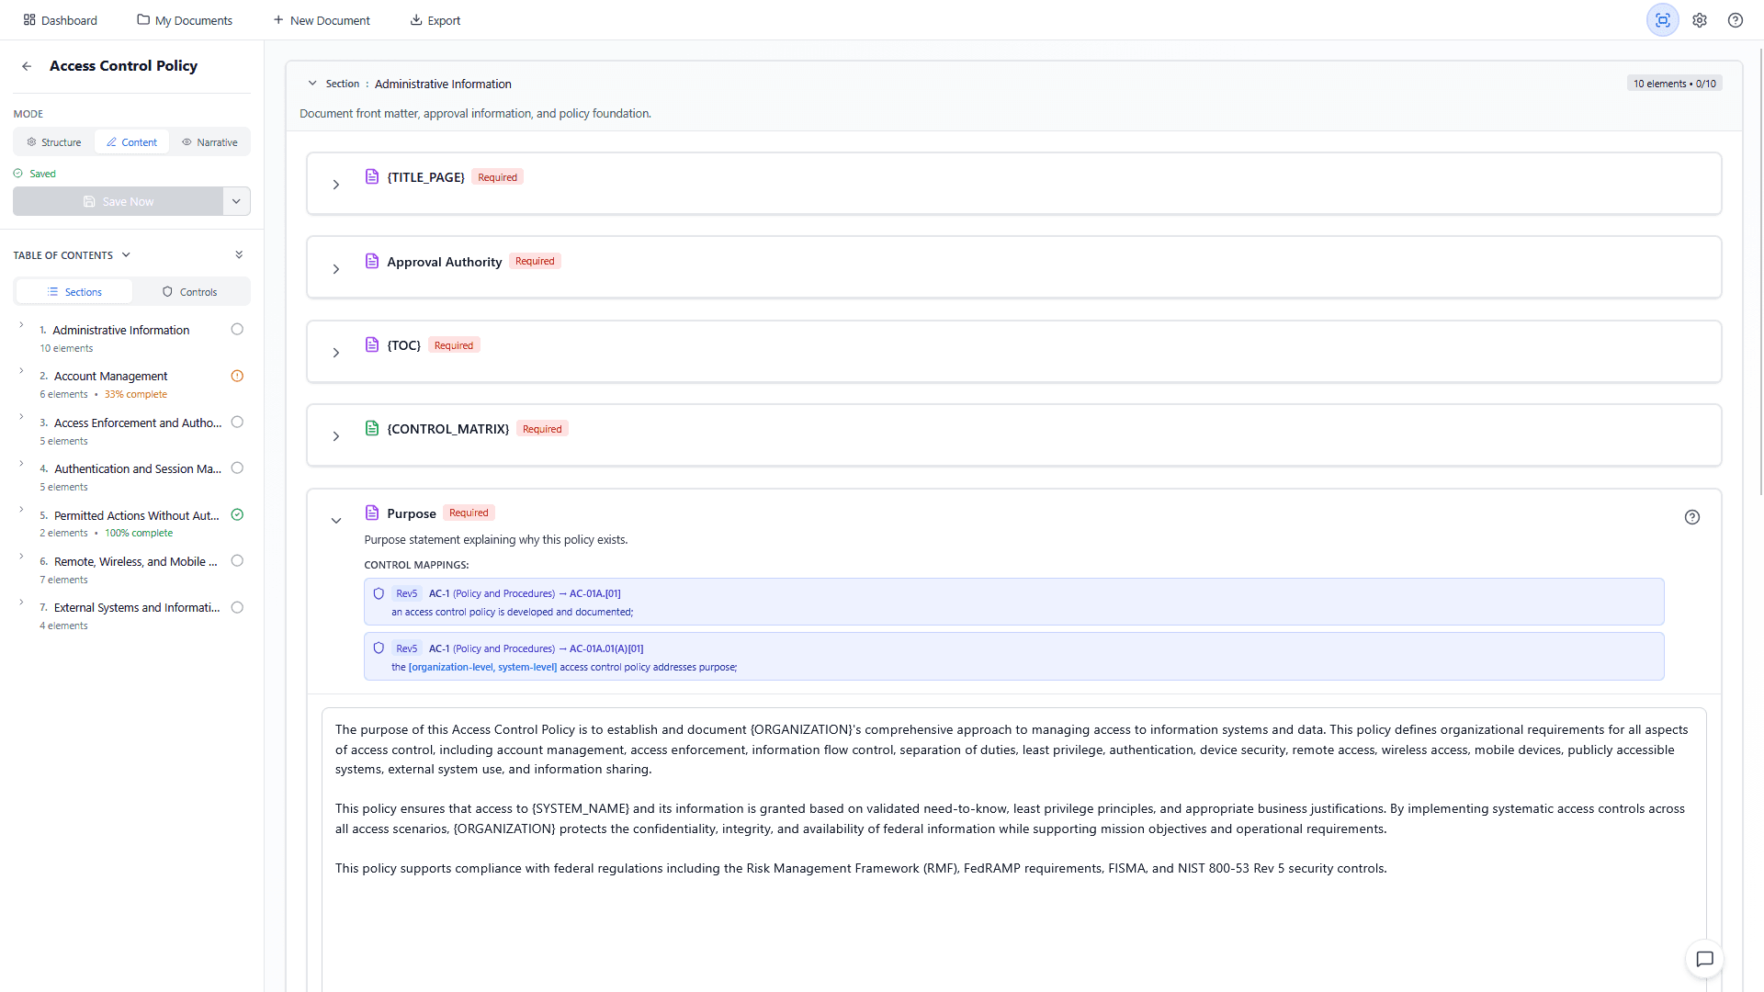
Task: Click the completion circle for Authentication and Session Ma...
Action: coord(237,468)
